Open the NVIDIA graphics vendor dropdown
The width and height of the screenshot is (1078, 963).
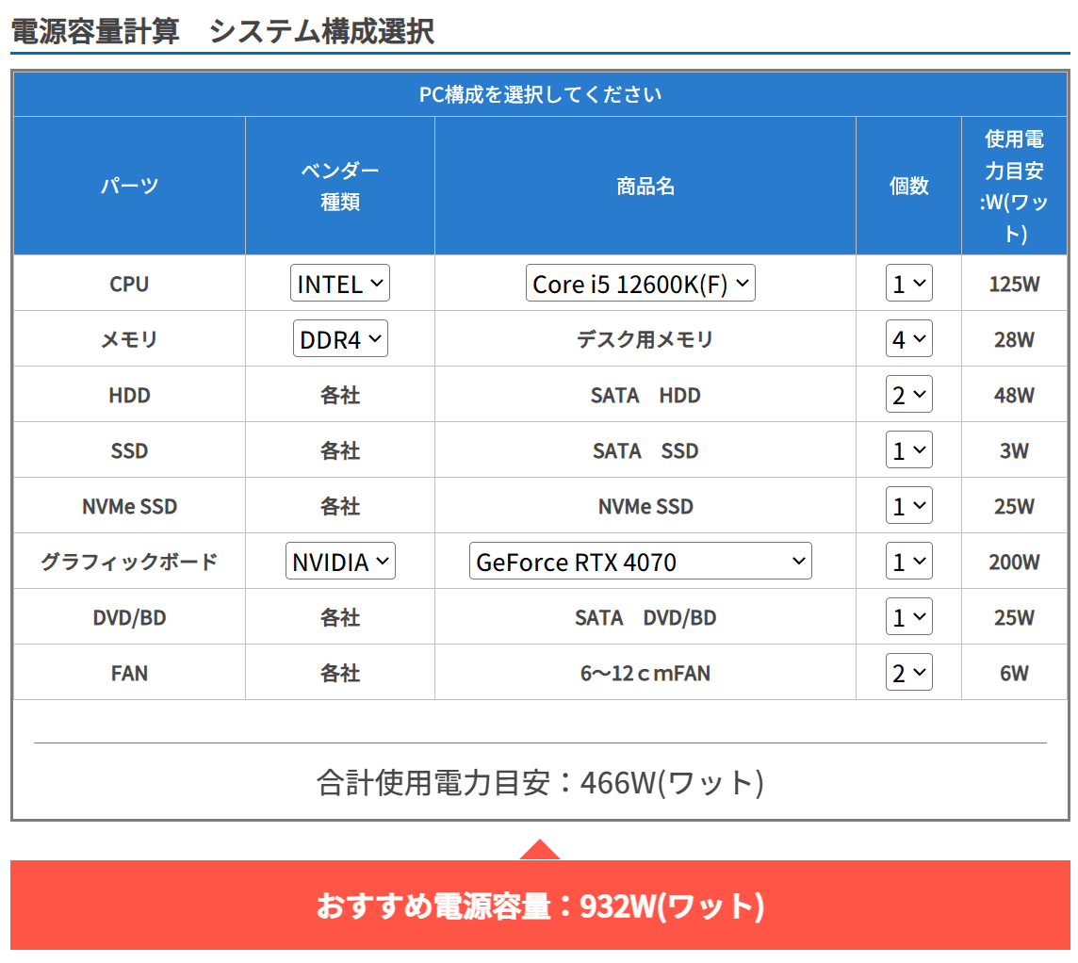pyautogui.click(x=339, y=561)
